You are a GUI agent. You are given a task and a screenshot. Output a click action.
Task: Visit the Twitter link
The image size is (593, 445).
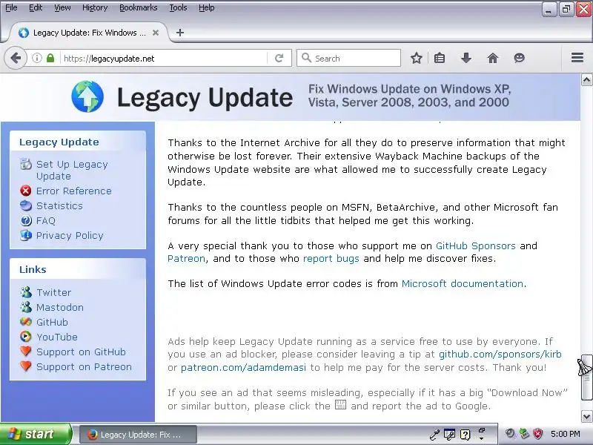coord(53,292)
